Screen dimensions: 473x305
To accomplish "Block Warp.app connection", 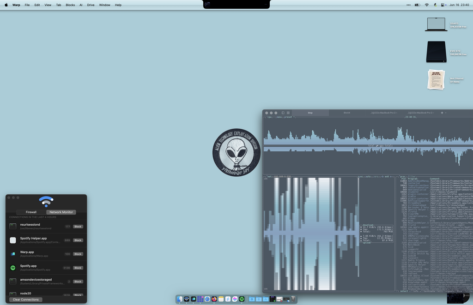I will click(78, 254).
